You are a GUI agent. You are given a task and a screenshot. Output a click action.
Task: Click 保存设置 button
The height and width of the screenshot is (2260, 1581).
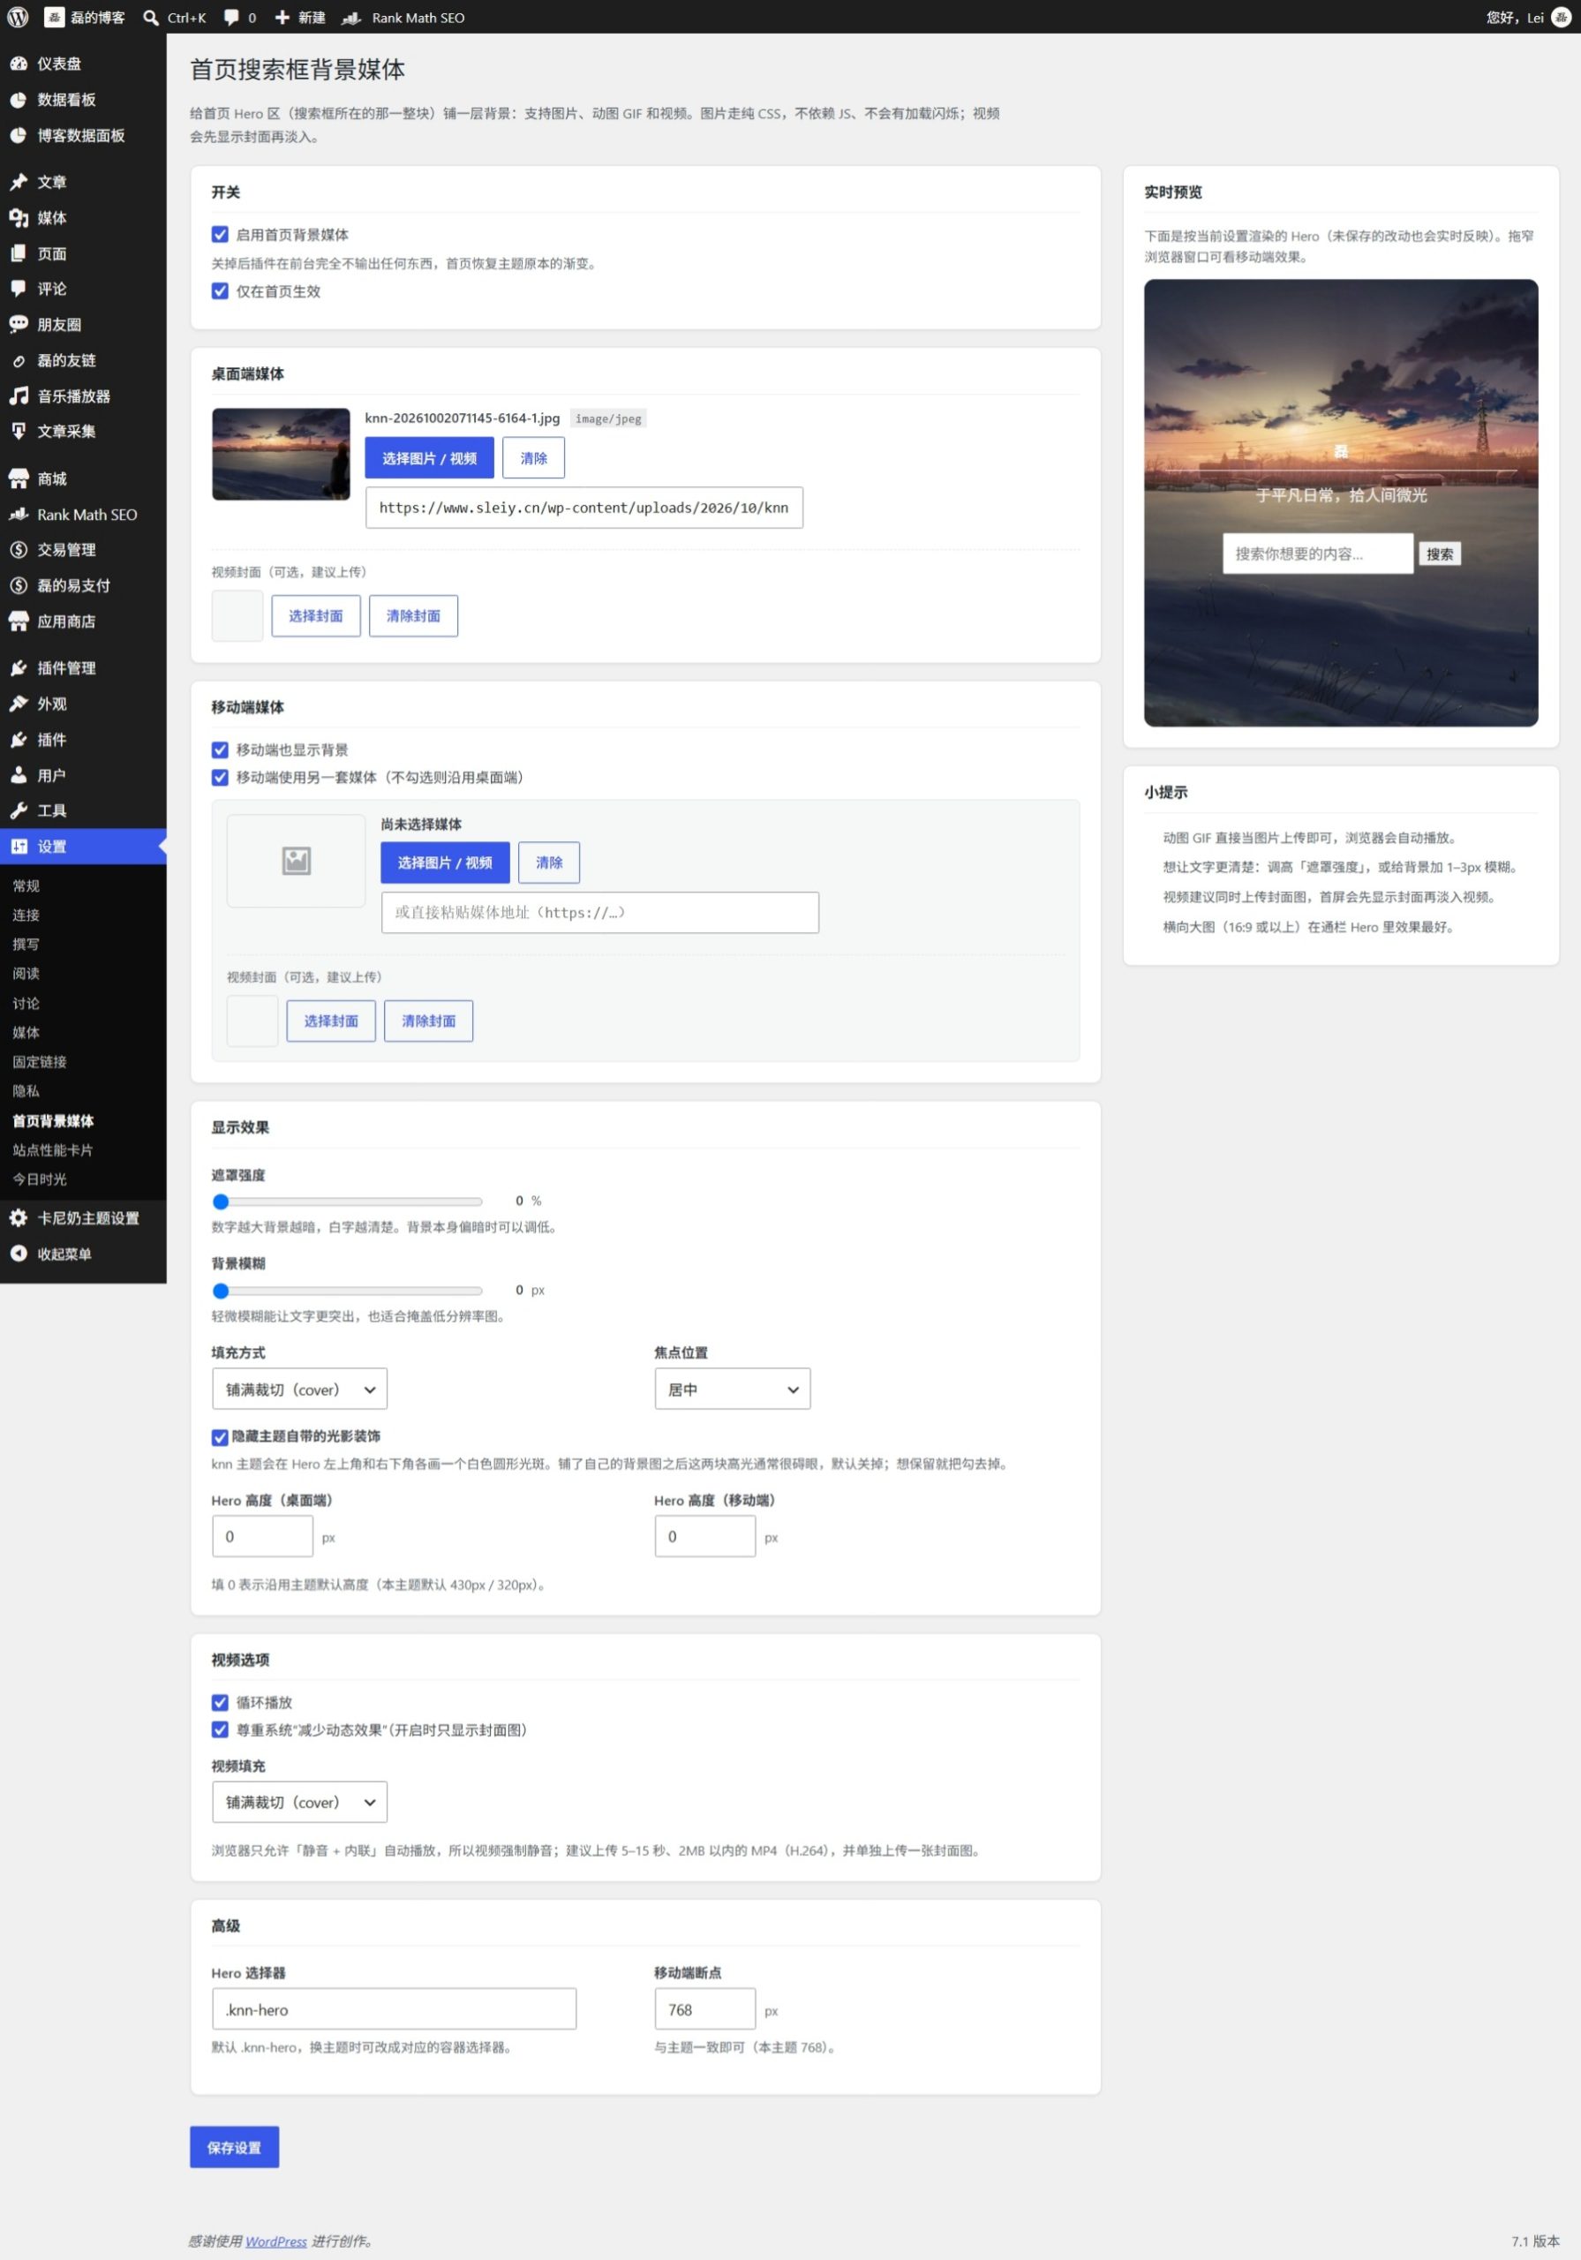(x=234, y=2147)
